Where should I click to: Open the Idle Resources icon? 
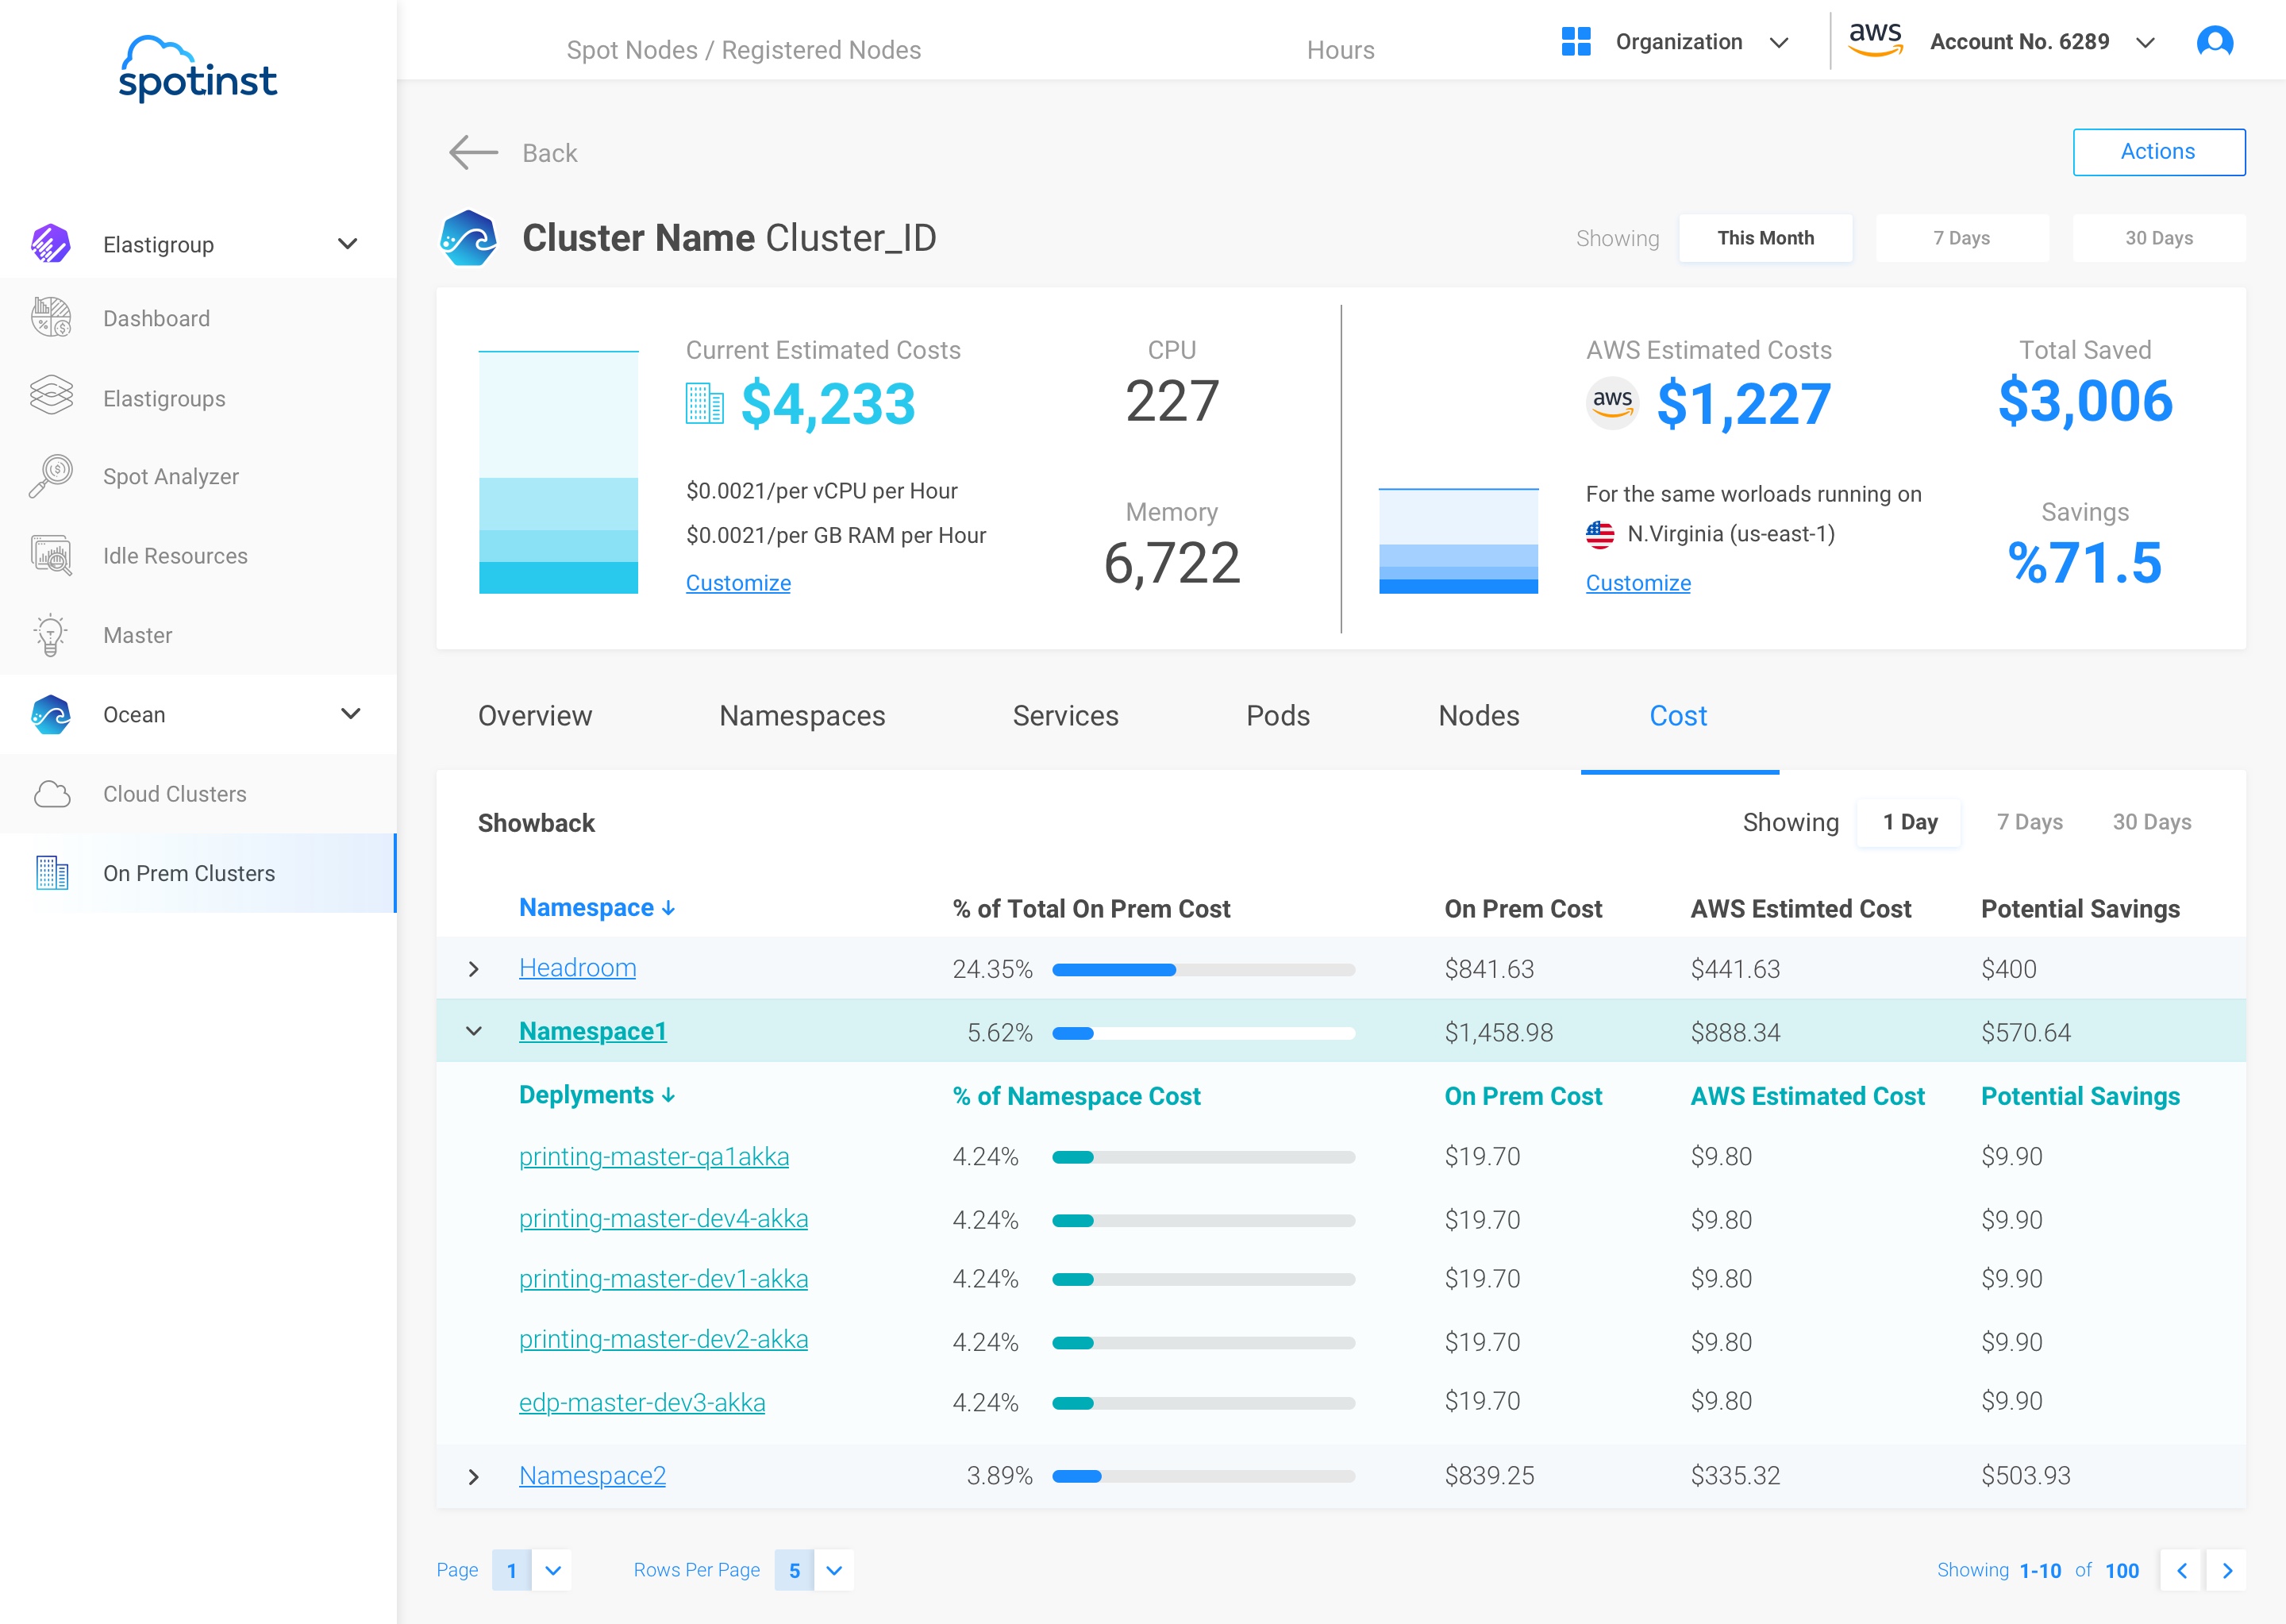(x=51, y=556)
